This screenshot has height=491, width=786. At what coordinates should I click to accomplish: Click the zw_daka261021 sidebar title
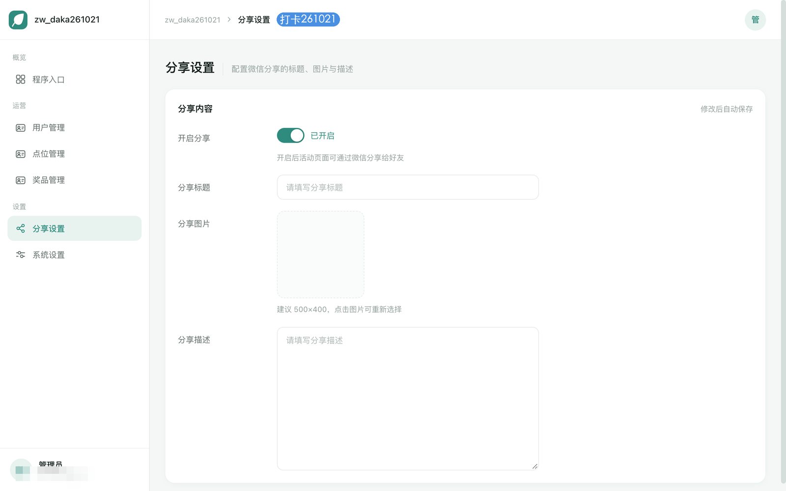(x=67, y=20)
